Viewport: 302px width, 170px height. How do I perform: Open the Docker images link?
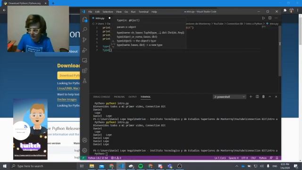pos(67,100)
